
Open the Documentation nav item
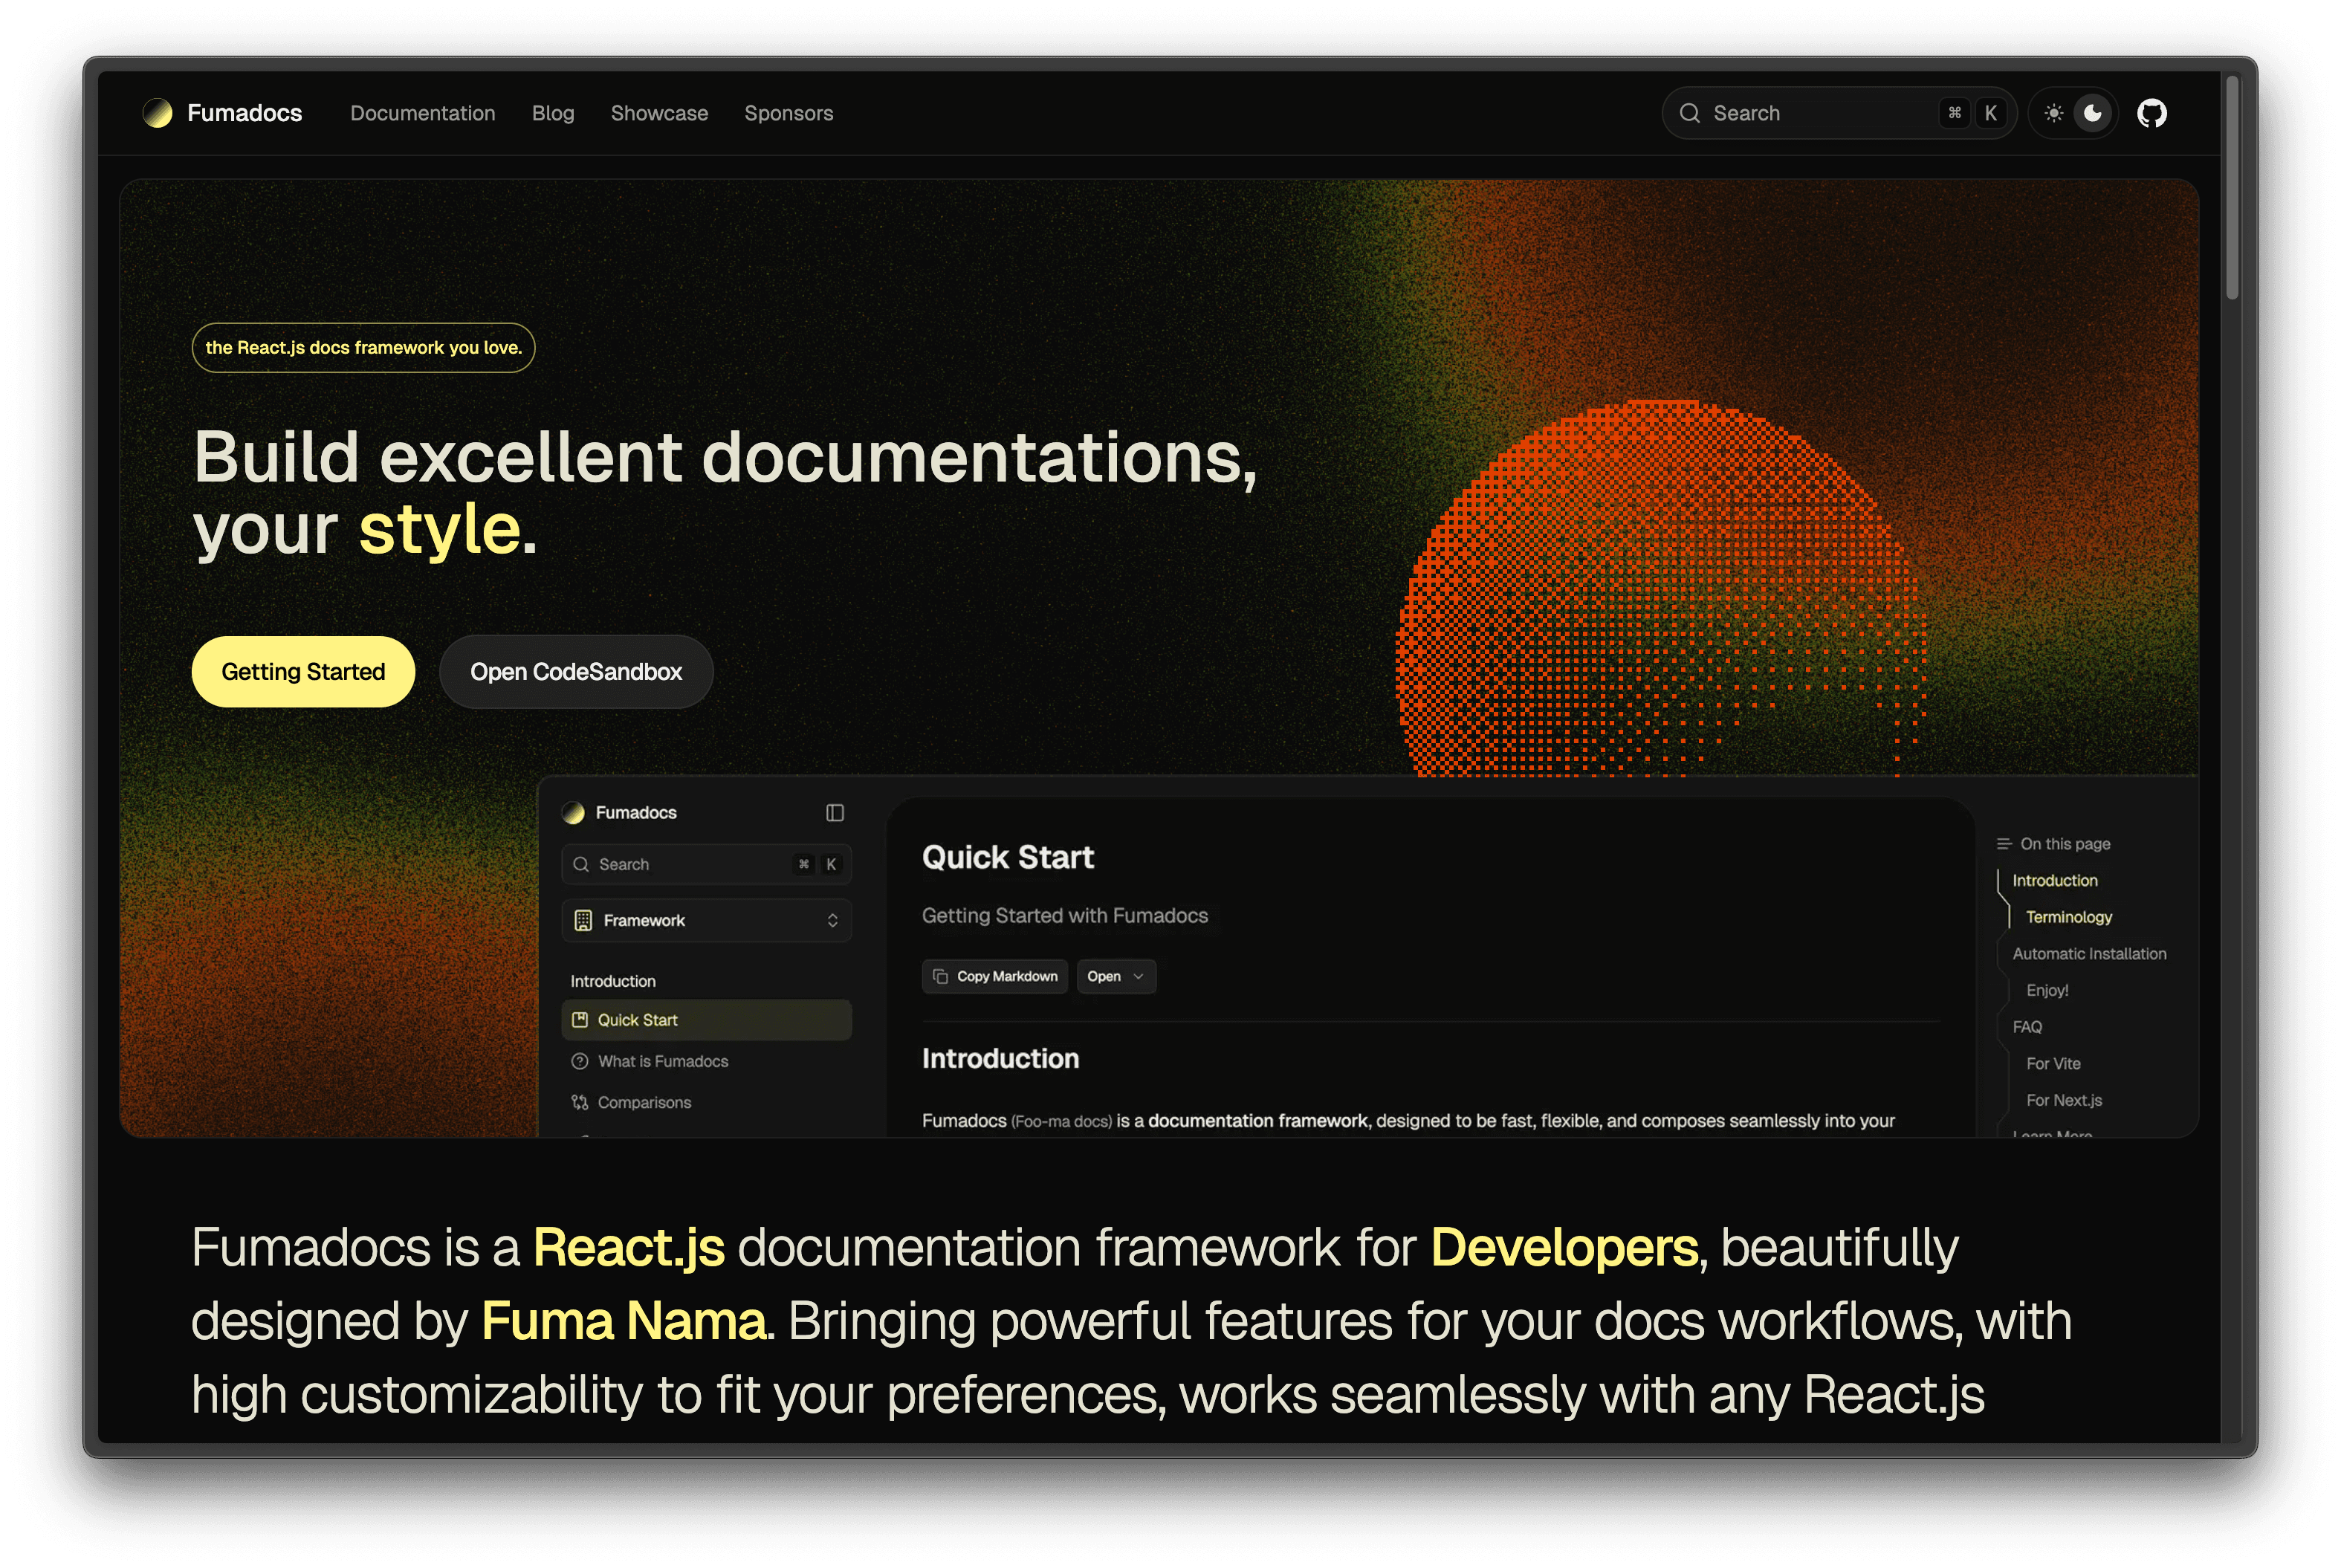point(422,113)
